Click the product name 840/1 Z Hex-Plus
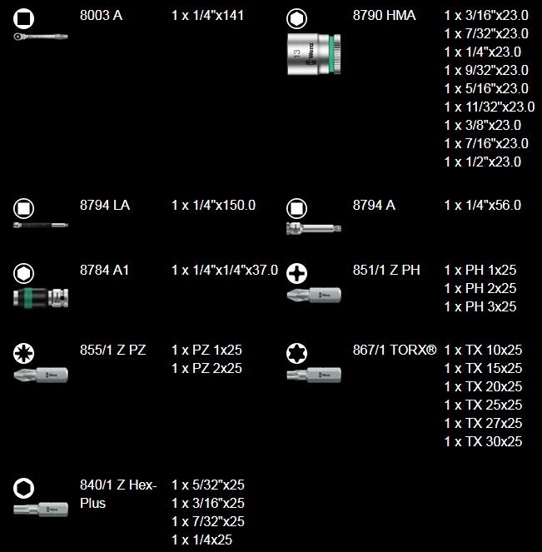This screenshot has height=552, width=542. point(118,494)
